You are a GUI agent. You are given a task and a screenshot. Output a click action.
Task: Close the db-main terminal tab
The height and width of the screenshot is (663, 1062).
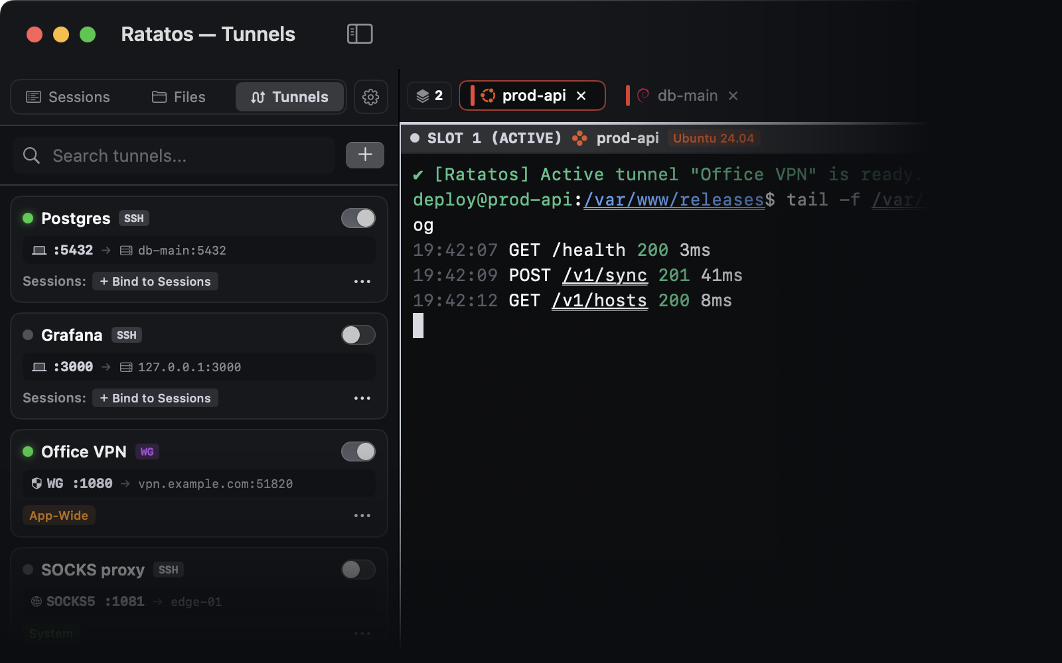pos(733,96)
